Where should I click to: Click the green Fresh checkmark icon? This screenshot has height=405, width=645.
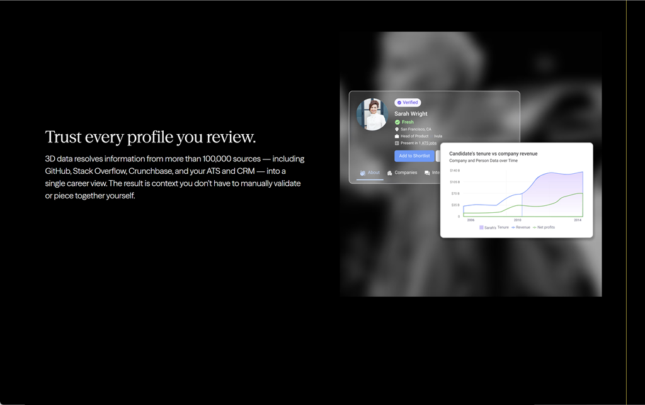coord(397,122)
